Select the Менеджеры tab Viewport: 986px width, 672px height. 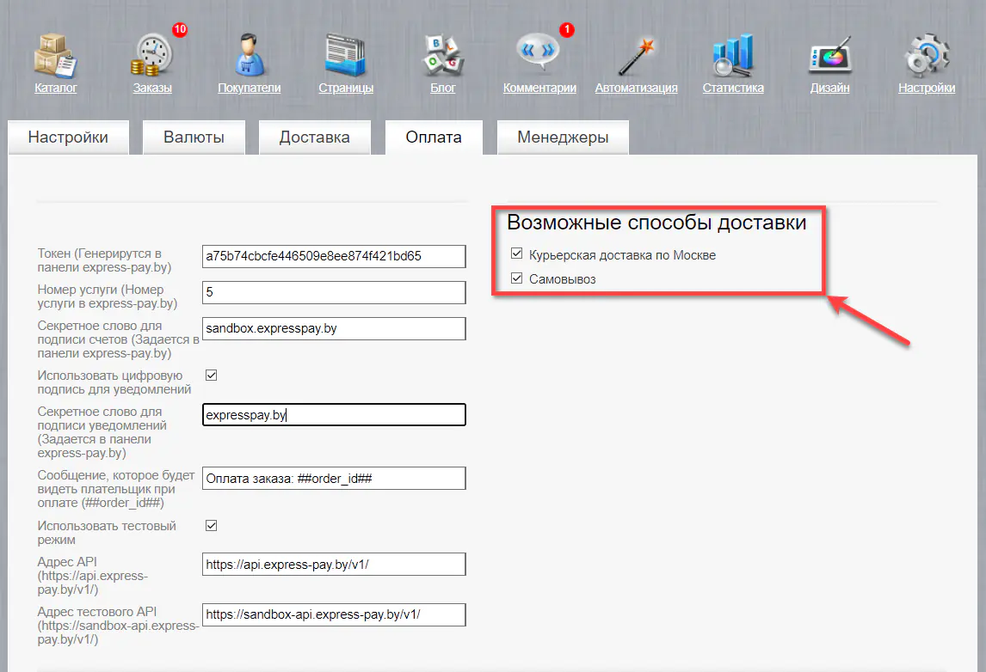pyautogui.click(x=563, y=137)
